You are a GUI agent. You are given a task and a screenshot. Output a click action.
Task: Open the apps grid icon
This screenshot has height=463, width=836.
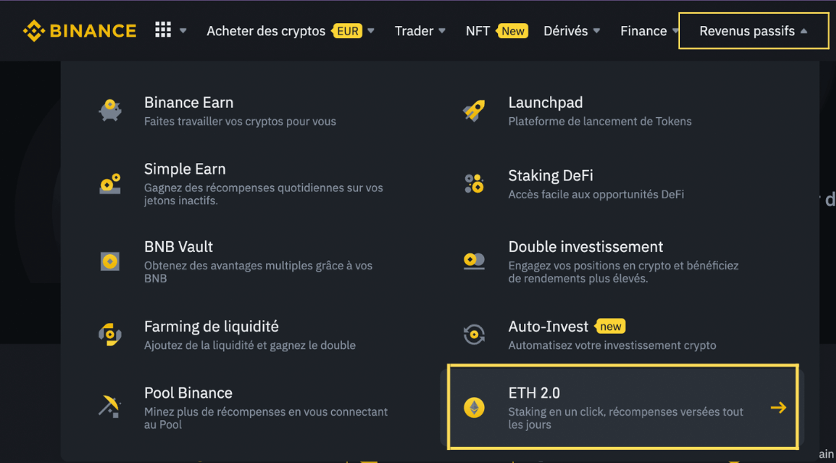(x=162, y=29)
